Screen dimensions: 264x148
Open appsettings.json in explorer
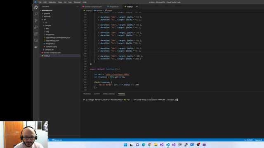[60, 41]
